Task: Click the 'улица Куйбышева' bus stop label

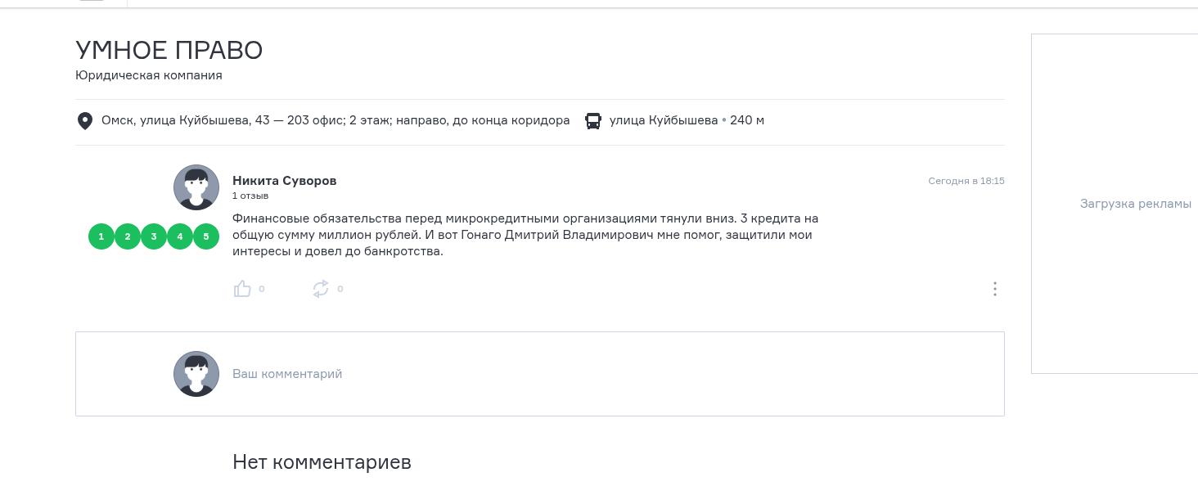Action: coord(664,120)
